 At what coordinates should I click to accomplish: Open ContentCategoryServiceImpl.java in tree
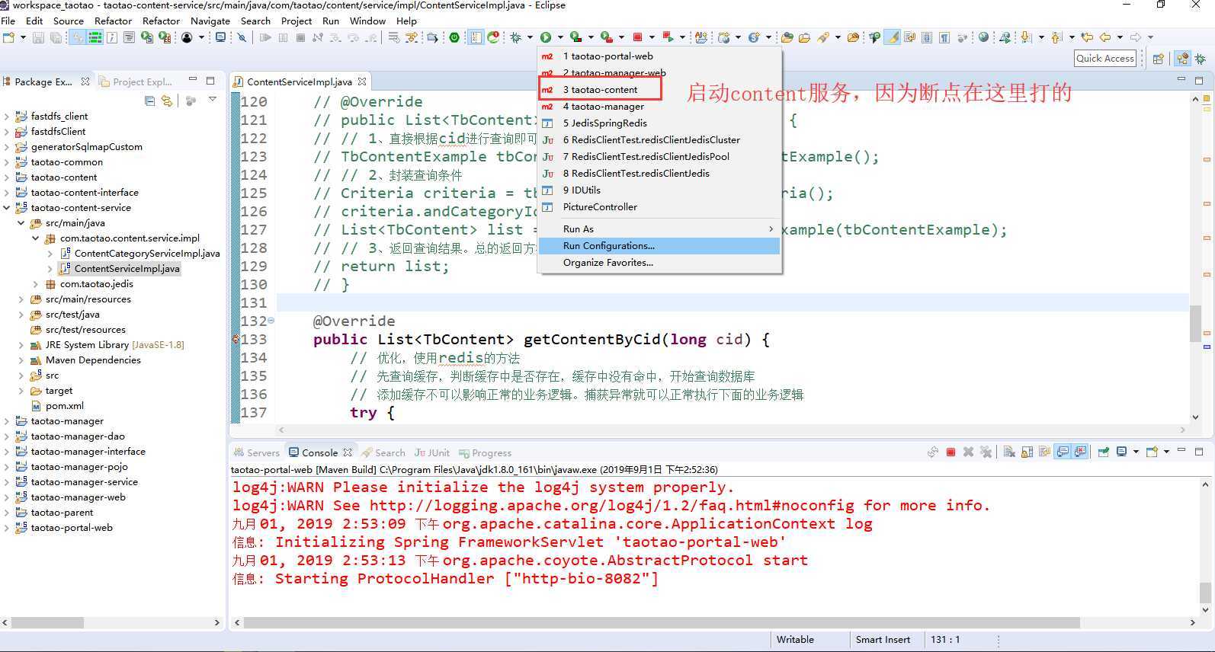(x=147, y=254)
